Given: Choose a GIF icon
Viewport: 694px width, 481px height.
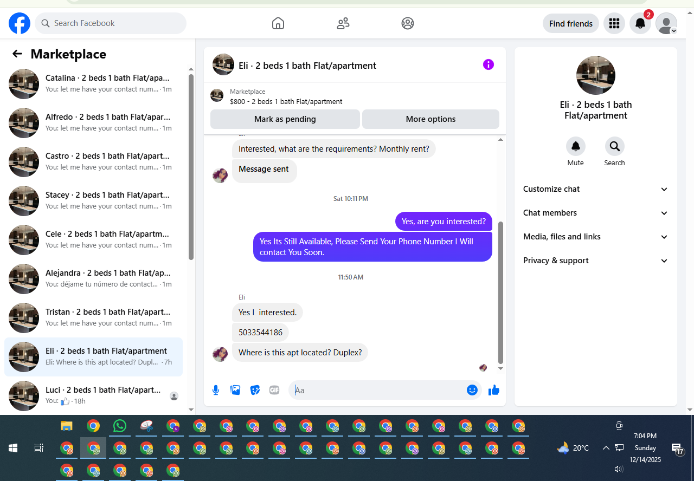Looking at the screenshot, I should pos(274,390).
